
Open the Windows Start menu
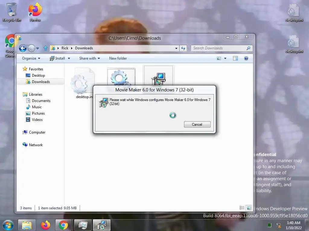pos(8,225)
